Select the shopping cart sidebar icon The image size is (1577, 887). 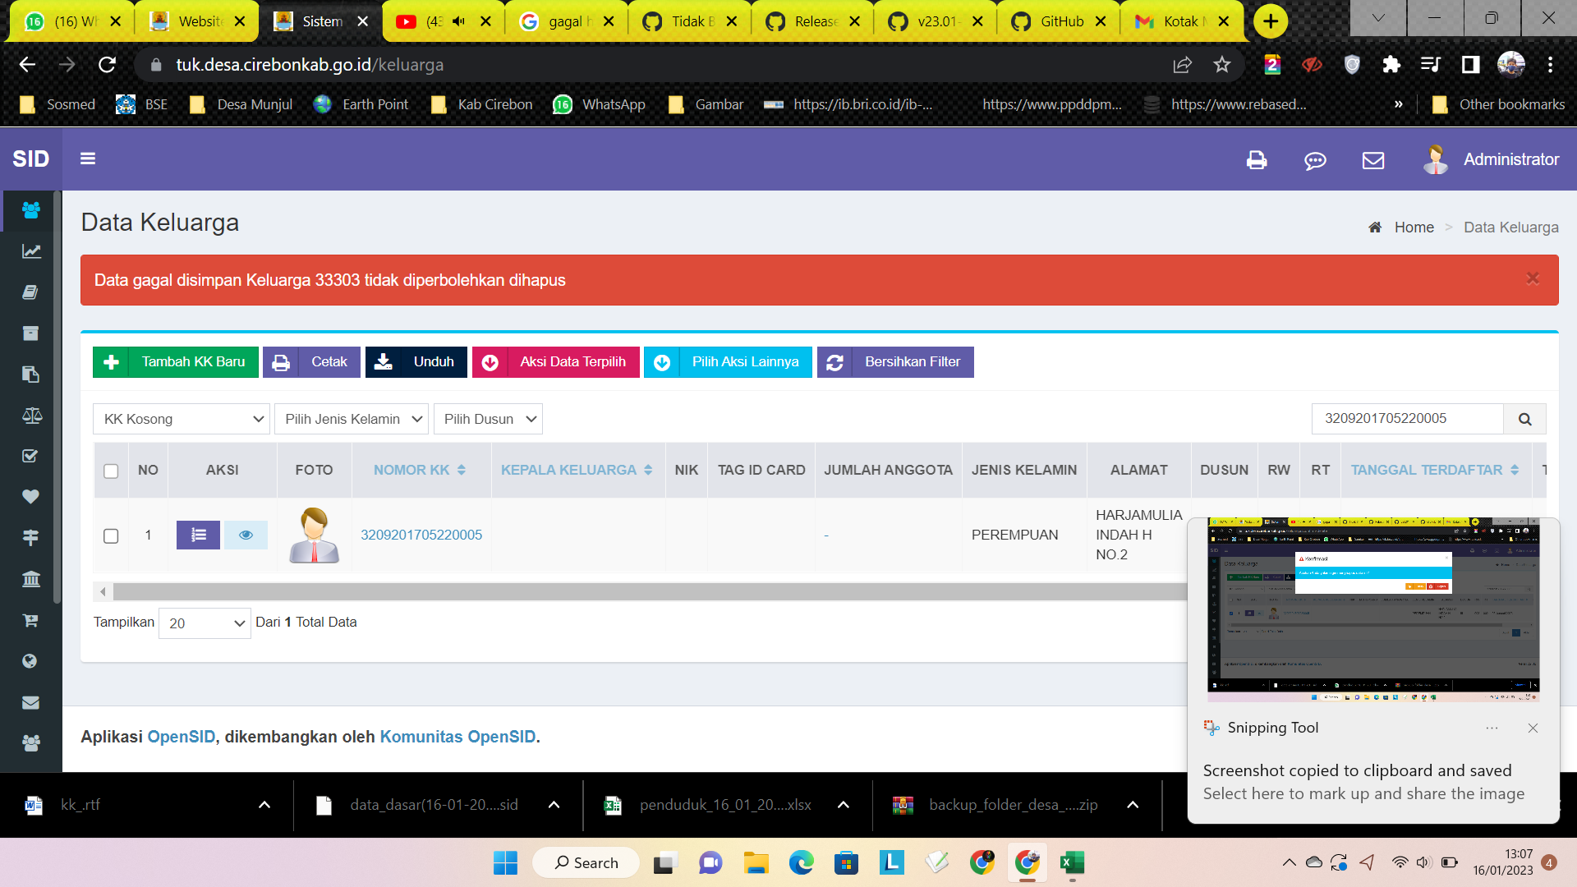coord(30,620)
